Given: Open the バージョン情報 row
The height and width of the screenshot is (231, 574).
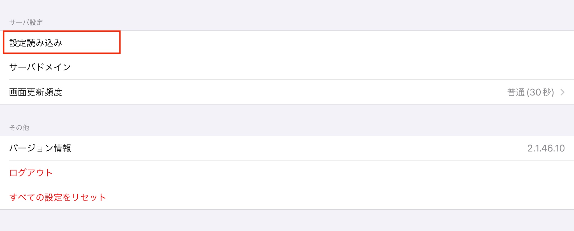Looking at the screenshot, I should pos(40,148).
